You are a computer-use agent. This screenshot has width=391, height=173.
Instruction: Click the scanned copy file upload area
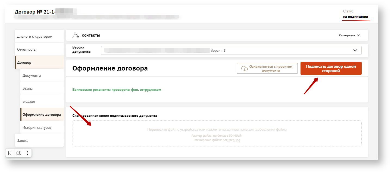[217, 133]
